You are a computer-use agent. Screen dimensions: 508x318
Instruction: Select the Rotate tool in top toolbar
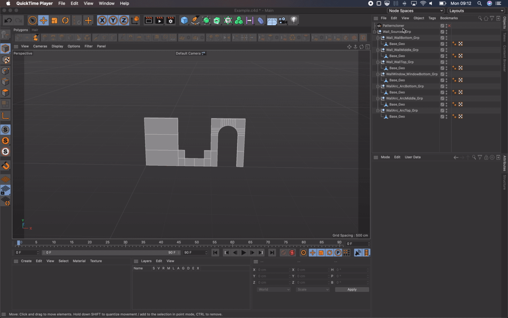pyautogui.click(x=65, y=20)
